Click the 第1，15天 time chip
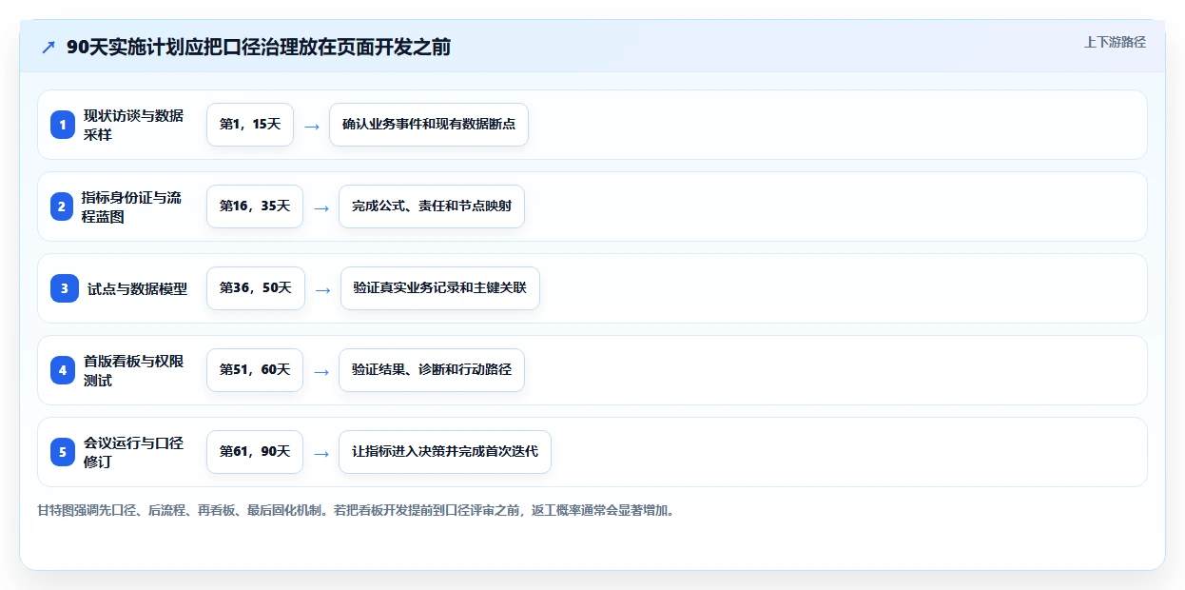 (250, 125)
